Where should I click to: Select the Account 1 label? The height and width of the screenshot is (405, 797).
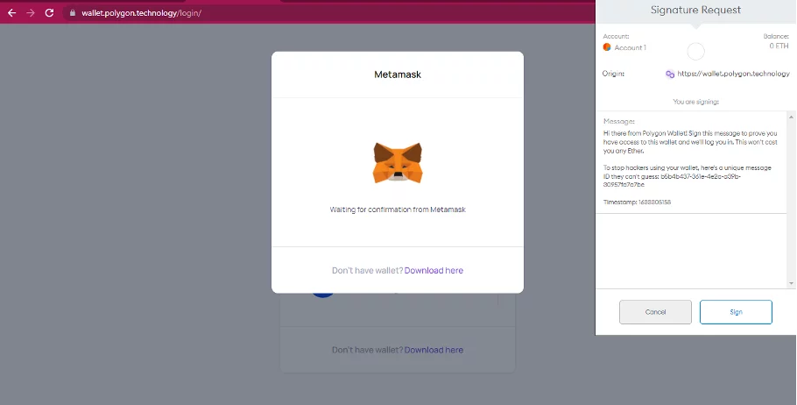coord(631,47)
